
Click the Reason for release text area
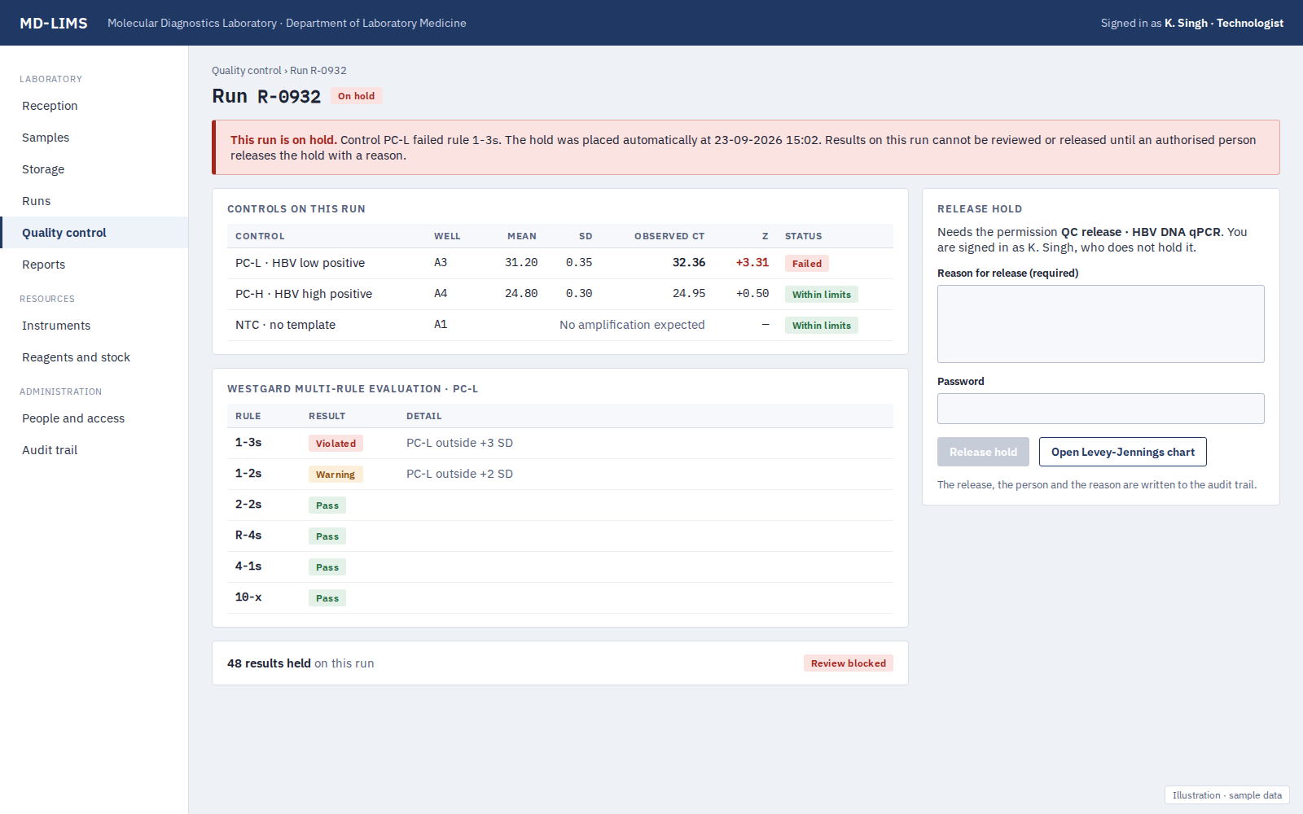tap(1100, 324)
